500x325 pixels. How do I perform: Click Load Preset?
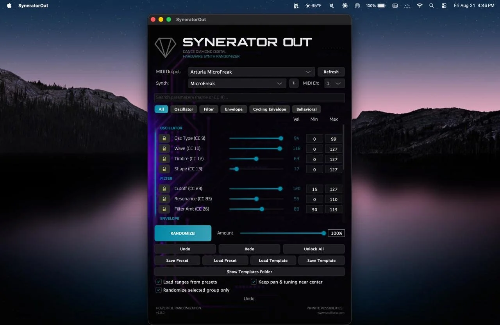click(225, 261)
